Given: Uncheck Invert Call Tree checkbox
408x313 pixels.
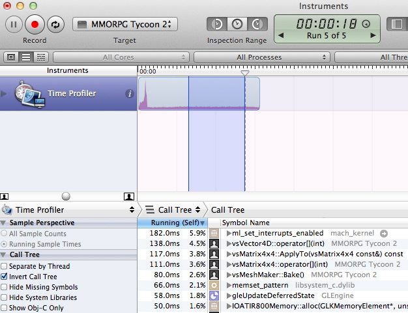Looking at the screenshot, I should (4, 277).
